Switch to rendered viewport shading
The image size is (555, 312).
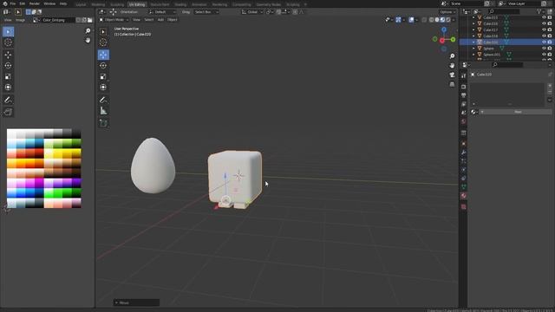[448, 20]
